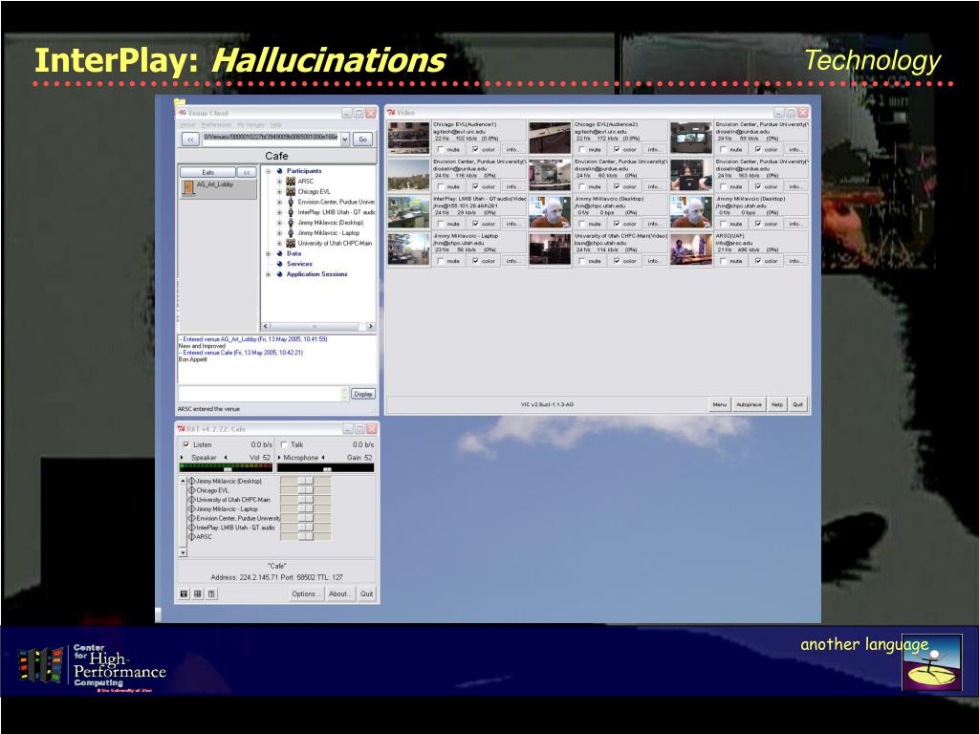
Task: Click diamond icon beside InterPlay LMIB Utah in RAT
Action: point(192,528)
